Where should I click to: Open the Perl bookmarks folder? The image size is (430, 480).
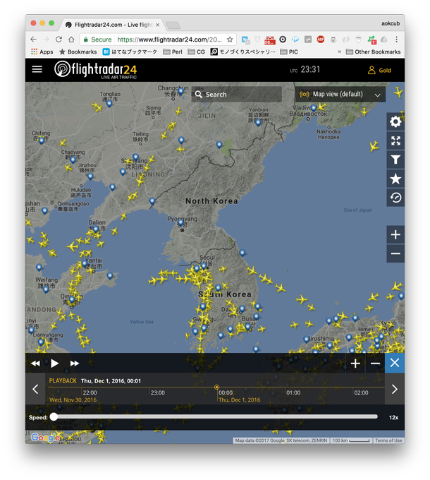click(x=173, y=52)
